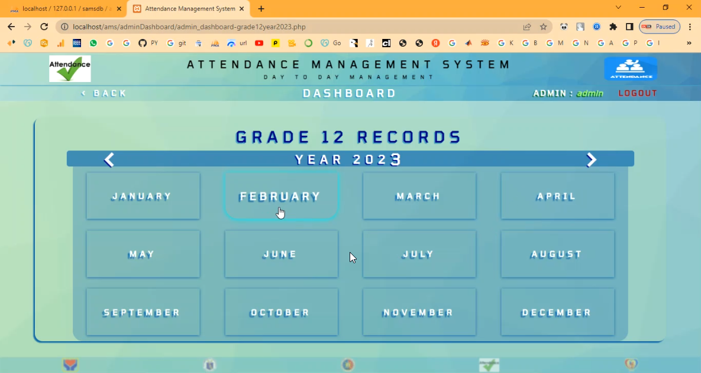Close the phpMyAdmin samsdb tab

click(x=119, y=8)
